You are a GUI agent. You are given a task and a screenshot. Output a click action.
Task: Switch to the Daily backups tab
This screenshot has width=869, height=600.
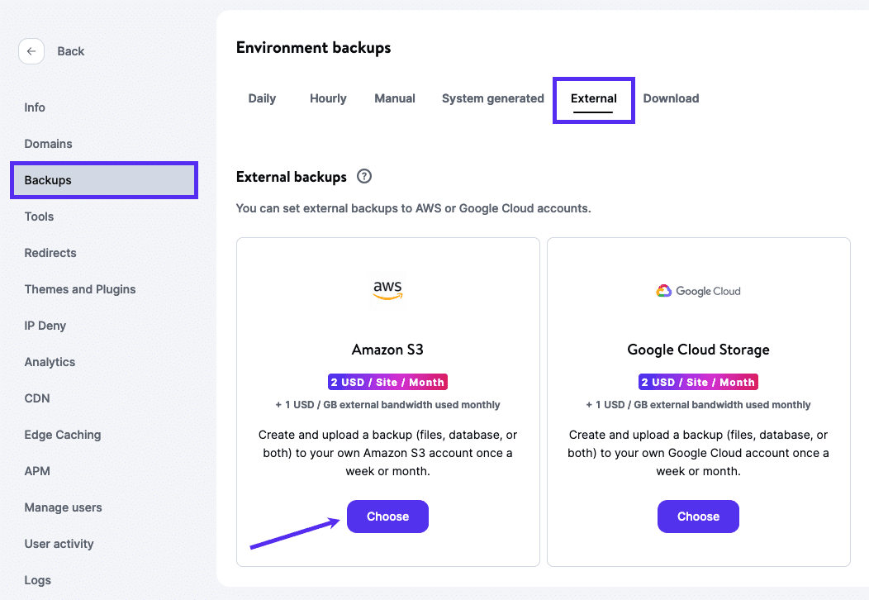[x=262, y=98]
